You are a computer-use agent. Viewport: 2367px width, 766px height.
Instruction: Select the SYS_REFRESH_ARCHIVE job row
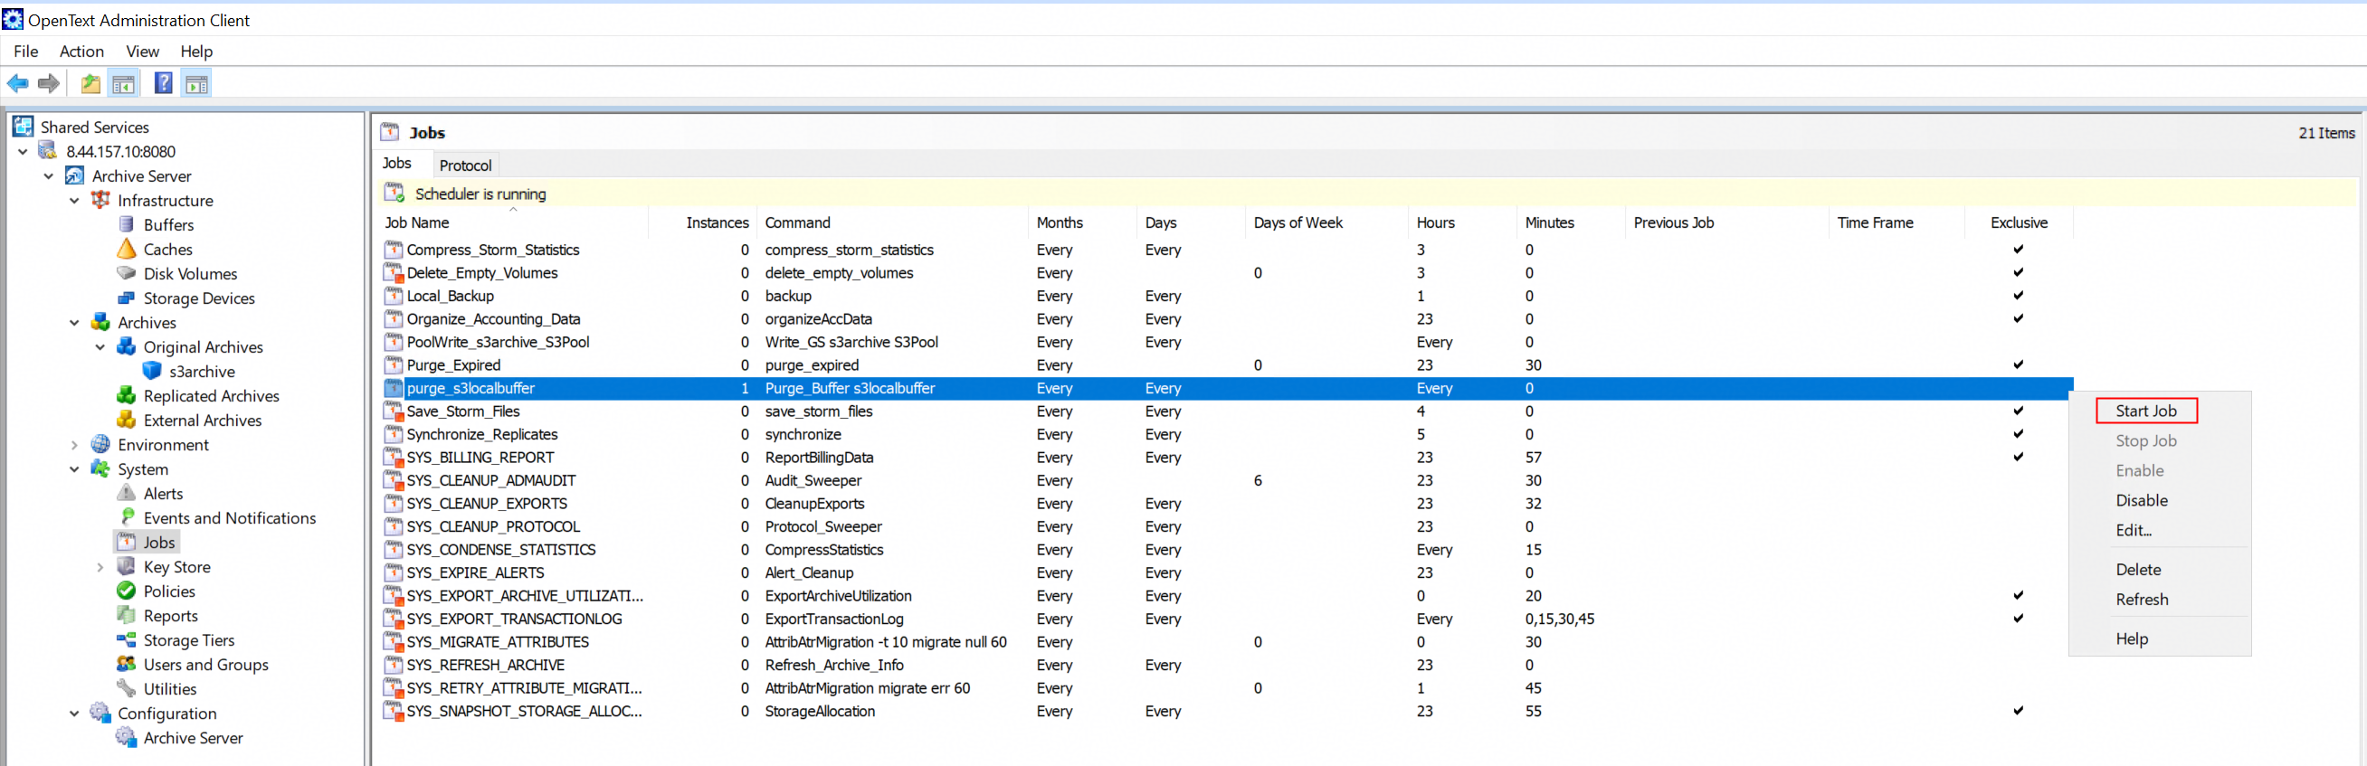(1228, 665)
